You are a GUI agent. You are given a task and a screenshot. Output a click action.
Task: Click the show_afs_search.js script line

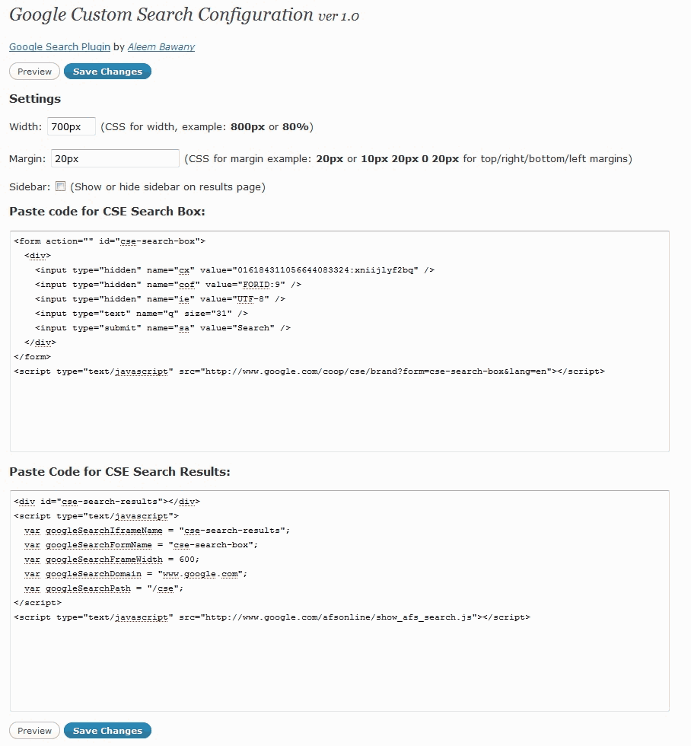click(x=272, y=617)
